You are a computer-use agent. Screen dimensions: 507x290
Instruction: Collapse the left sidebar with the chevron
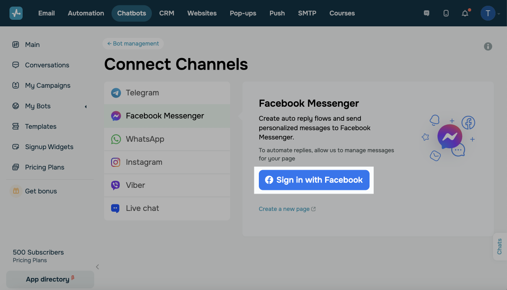click(x=98, y=267)
